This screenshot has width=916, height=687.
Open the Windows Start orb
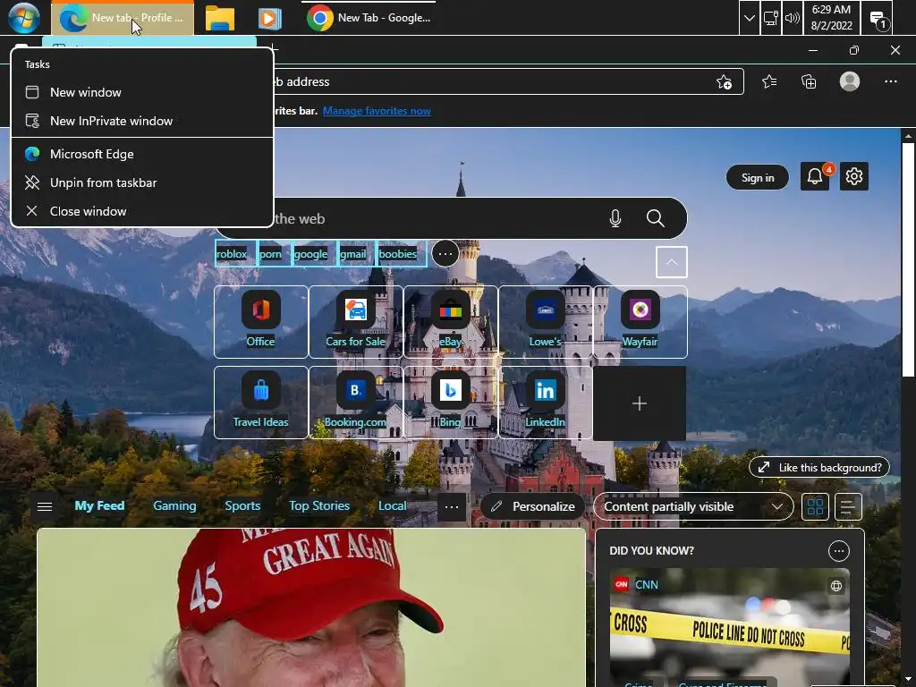point(24,18)
